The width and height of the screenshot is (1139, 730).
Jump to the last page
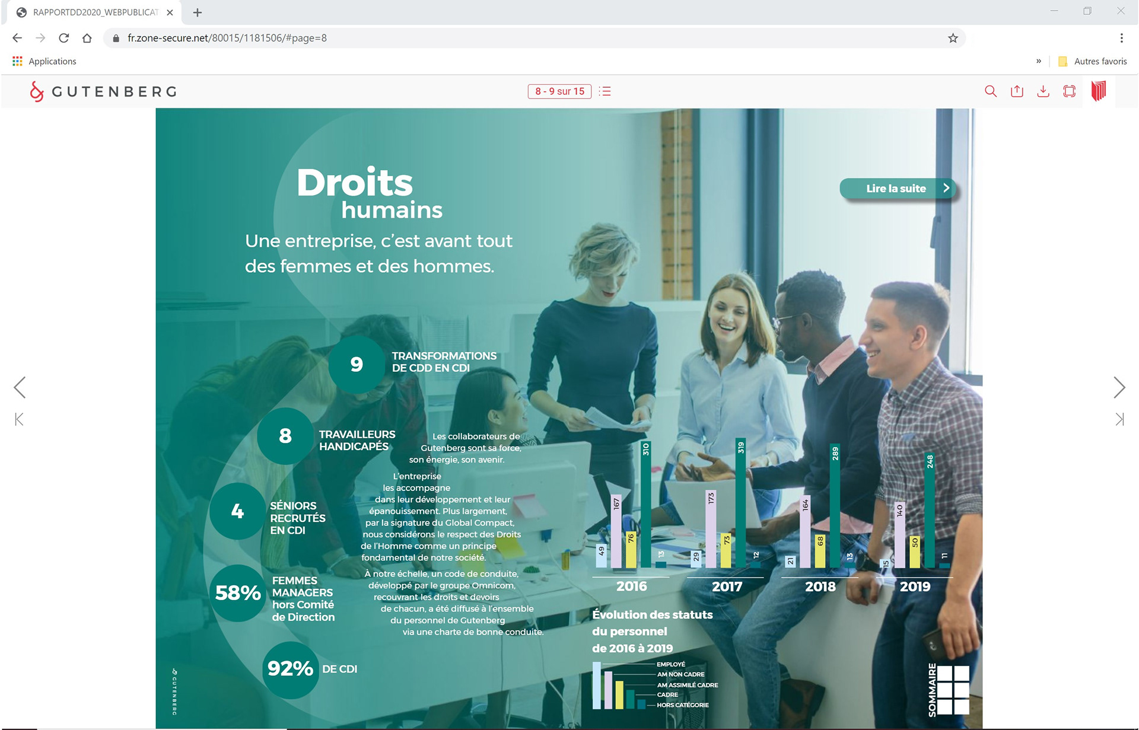pyautogui.click(x=1119, y=419)
